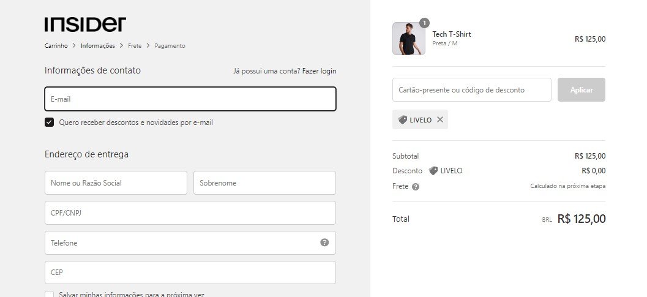Click the LIVELO tag icon in discount chip
Viewport: 647px width, 297px height.
[402, 120]
